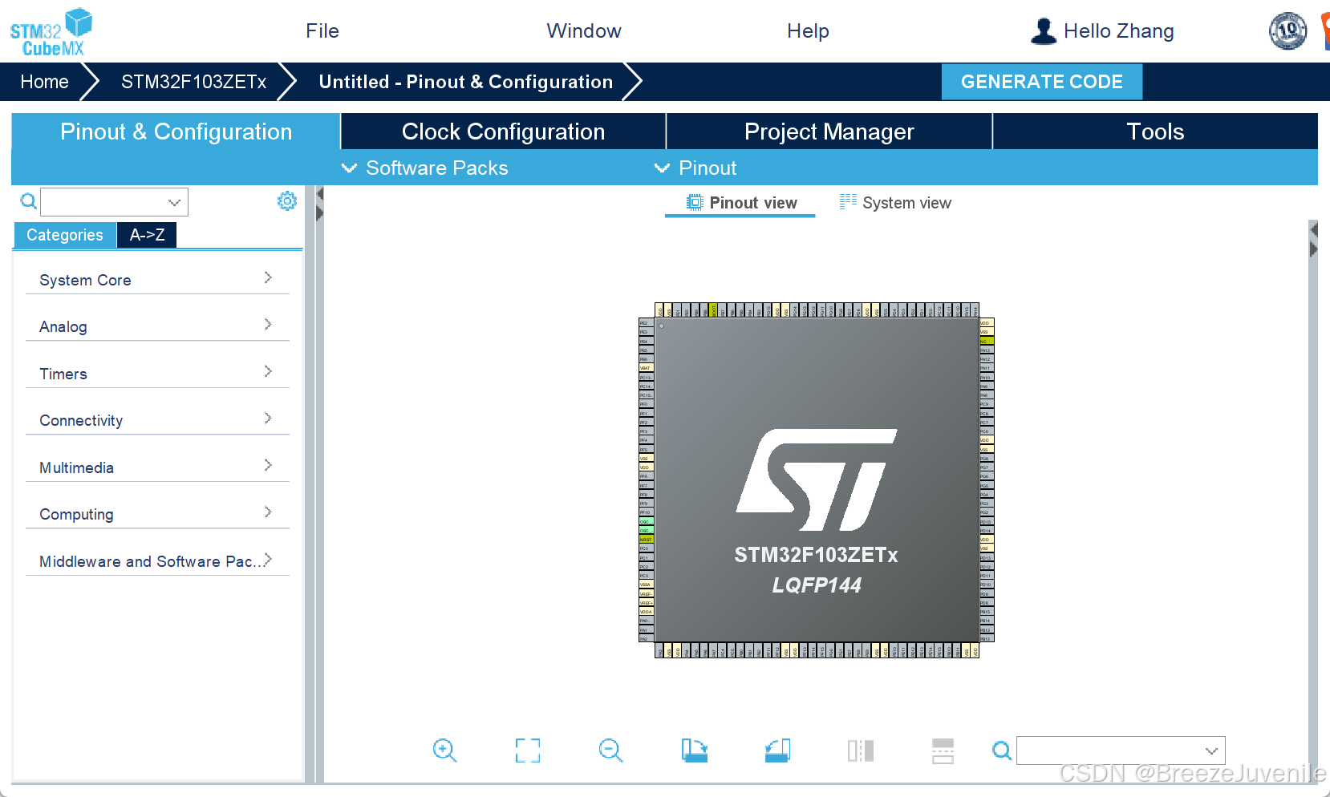Image resolution: width=1330 pixels, height=797 pixels.
Task: Click the STM32F103ZETx breadcrumb
Action: click(193, 82)
